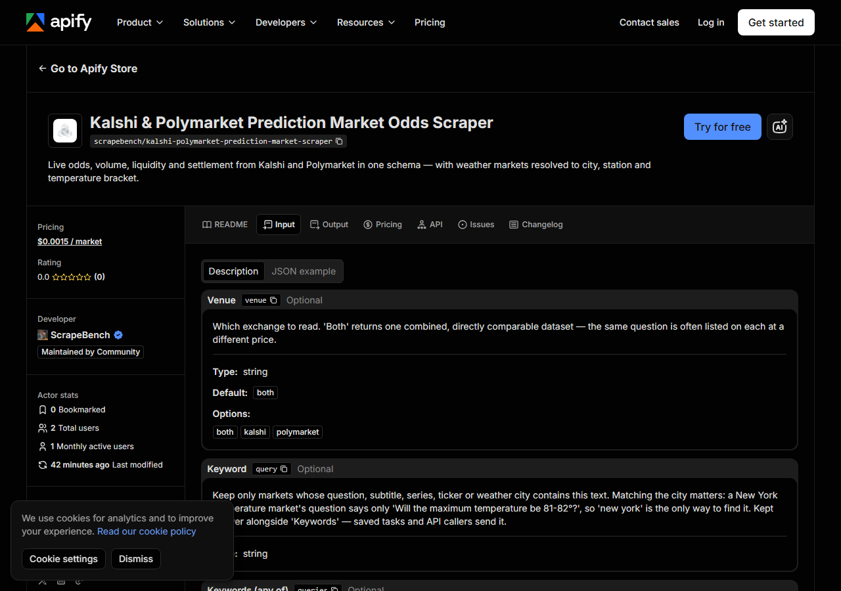Open the README tab
This screenshot has height=591, width=841.
[x=225, y=225]
